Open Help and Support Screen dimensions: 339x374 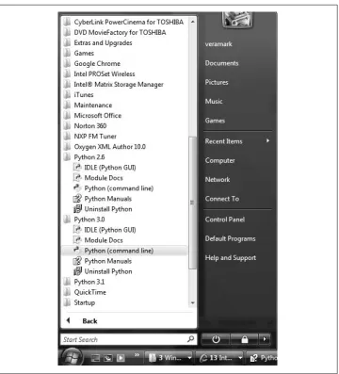231,258
